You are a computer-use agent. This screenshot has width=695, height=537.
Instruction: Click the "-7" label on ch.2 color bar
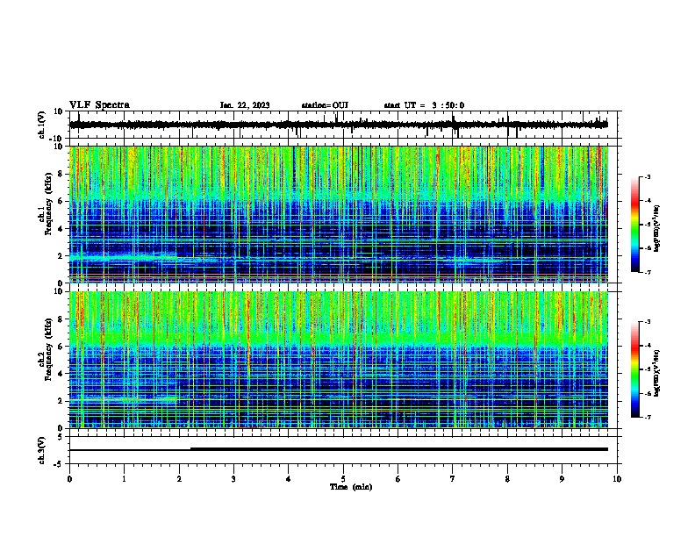[x=648, y=417]
